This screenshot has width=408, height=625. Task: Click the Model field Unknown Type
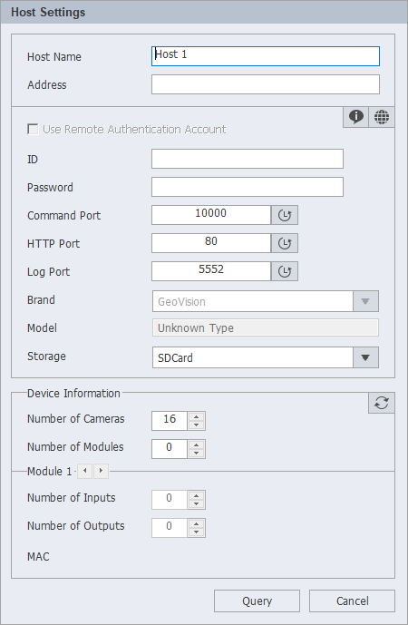(x=266, y=327)
